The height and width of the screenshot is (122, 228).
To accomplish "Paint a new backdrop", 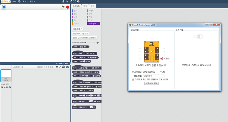I will (4, 87).
